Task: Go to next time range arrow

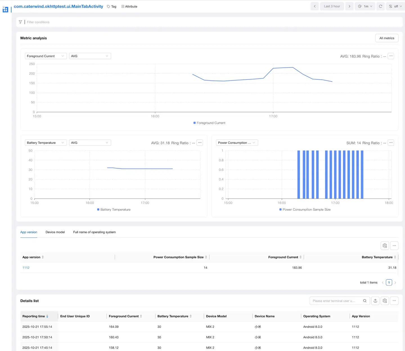Action: coord(349,6)
